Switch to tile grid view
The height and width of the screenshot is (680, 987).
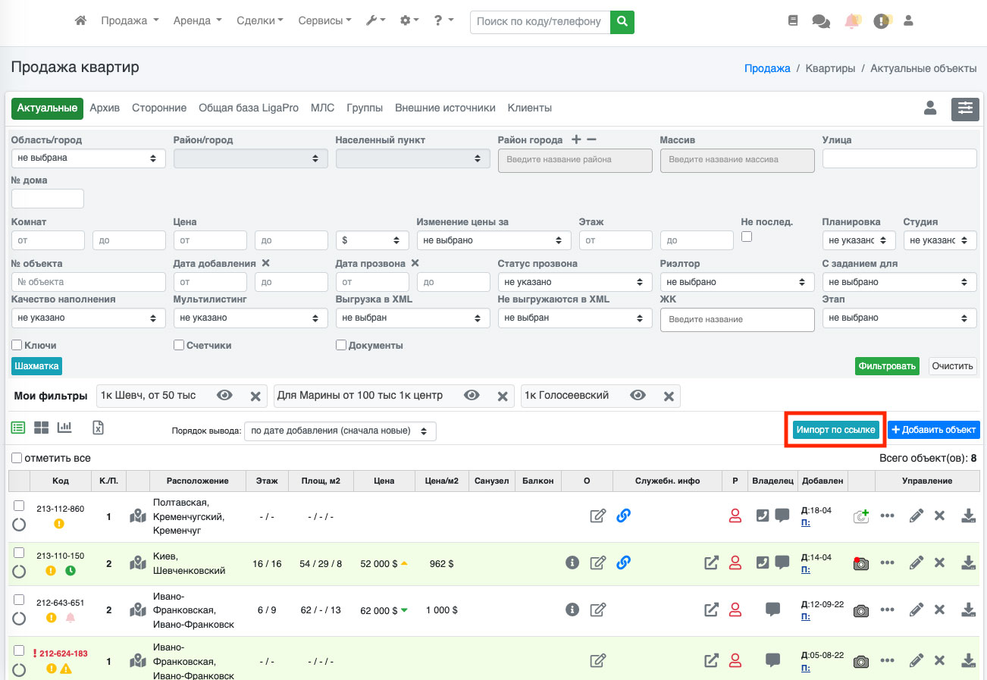[x=41, y=428]
